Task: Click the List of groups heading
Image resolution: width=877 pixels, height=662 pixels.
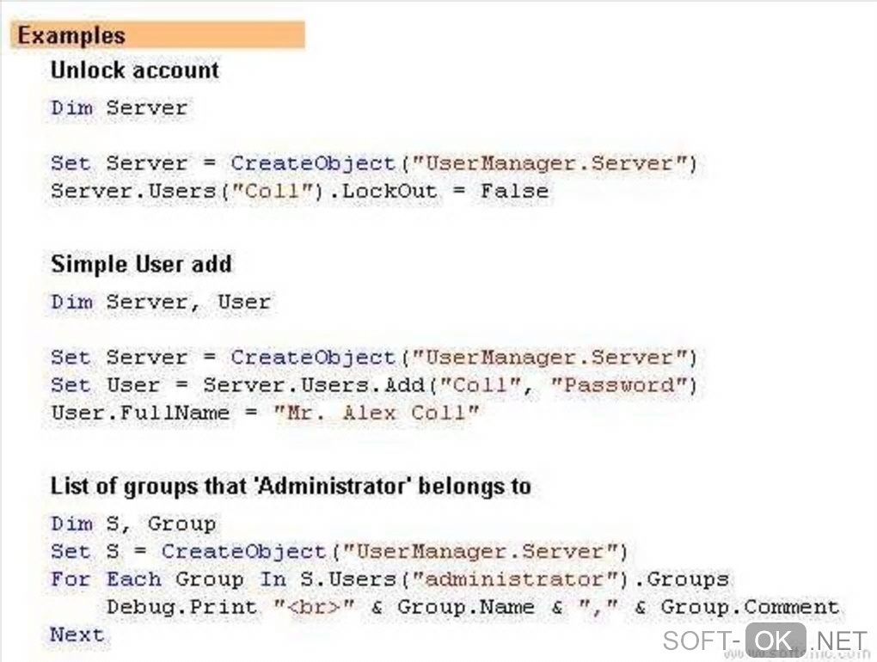Action: click(x=291, y=487)
